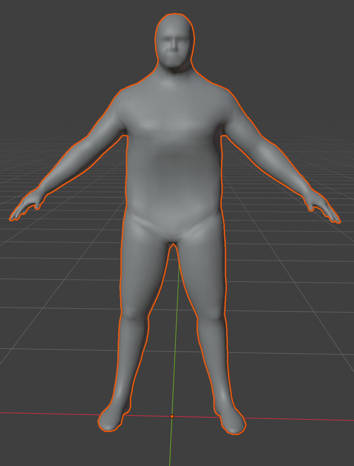Click the model's chest

(x=173, y=119)
